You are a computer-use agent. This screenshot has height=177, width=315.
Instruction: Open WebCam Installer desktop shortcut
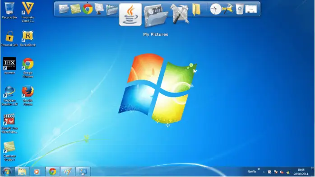click(9, 96)
